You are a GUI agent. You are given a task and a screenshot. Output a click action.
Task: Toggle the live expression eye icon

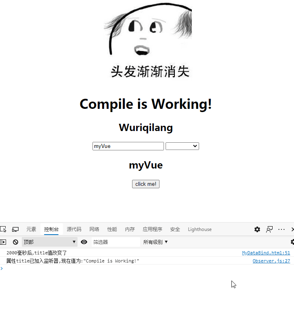coord(84,242)
